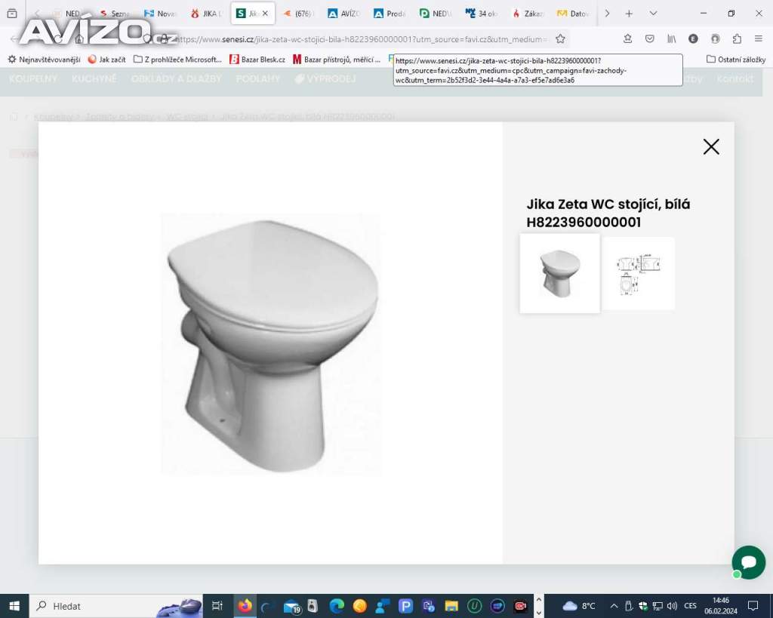Click the main toilet product image
The height and width of the screenshot is (618, 773).
(x=271, y=343)
